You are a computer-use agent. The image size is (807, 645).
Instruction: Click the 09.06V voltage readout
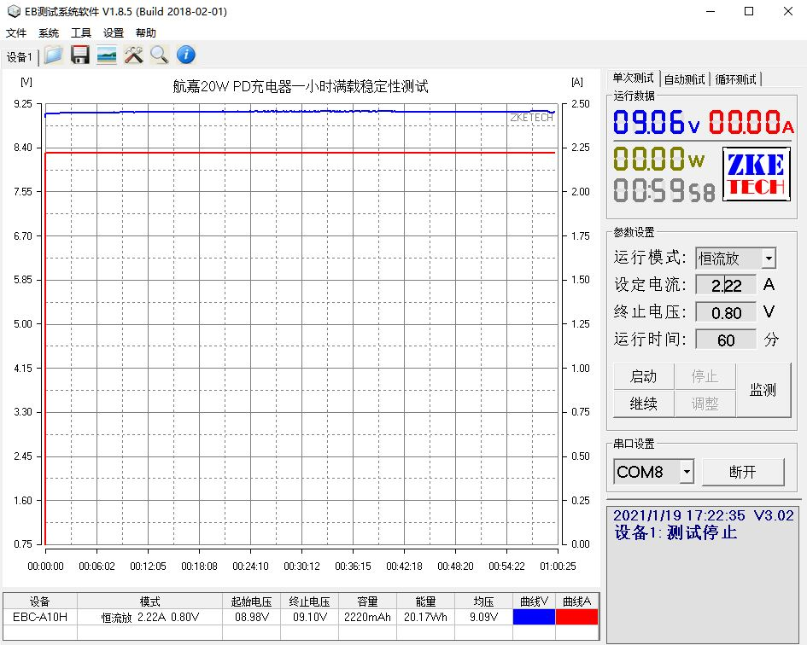[x=657, y=122]
